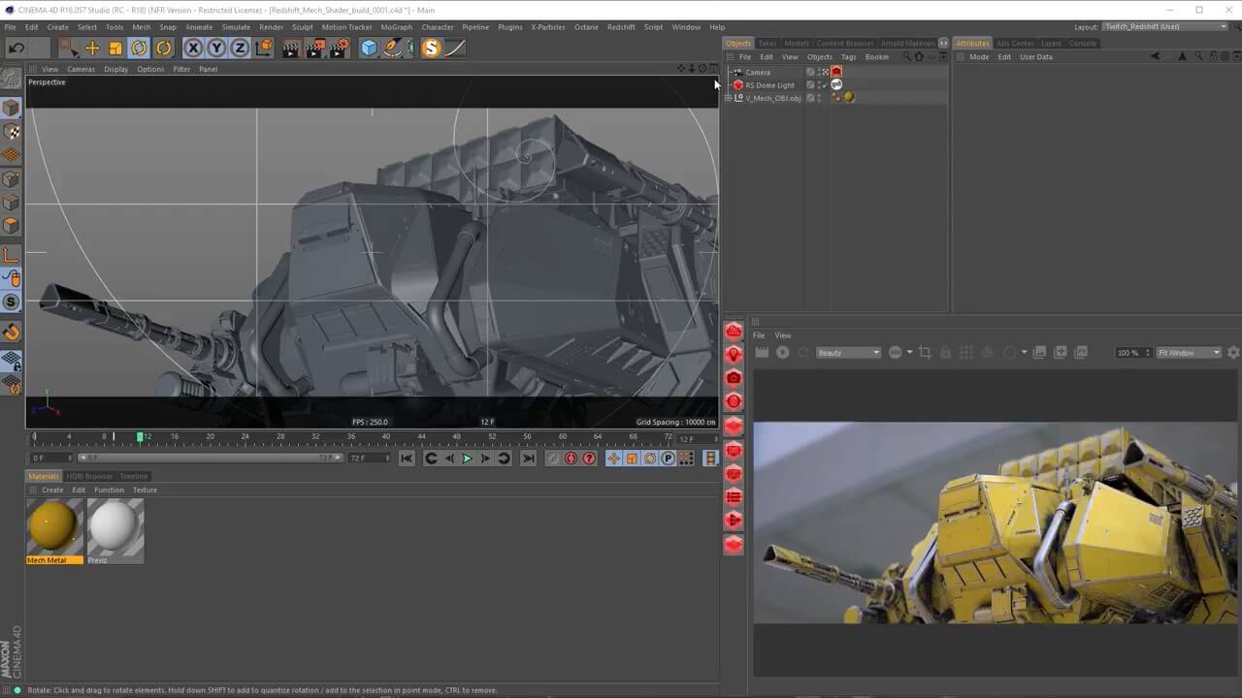Click the crop region icon in RenderView

pos(925,353)
